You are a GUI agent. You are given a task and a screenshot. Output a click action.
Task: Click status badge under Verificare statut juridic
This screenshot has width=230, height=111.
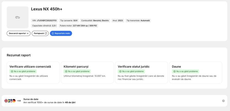(131, 71)
